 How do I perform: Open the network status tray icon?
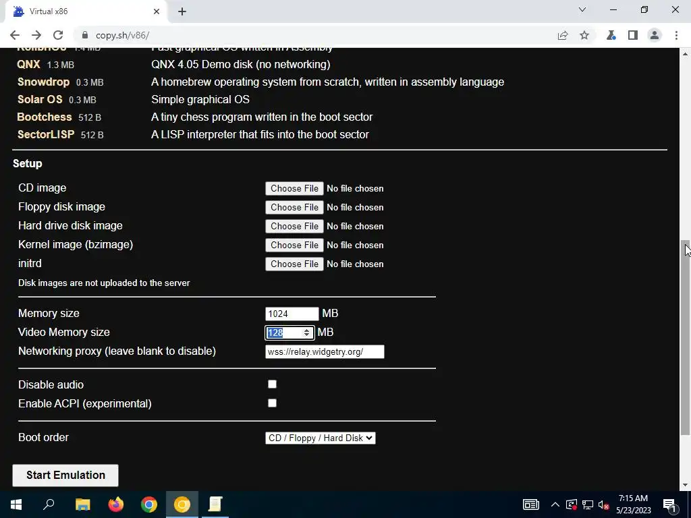pos(588,505)
